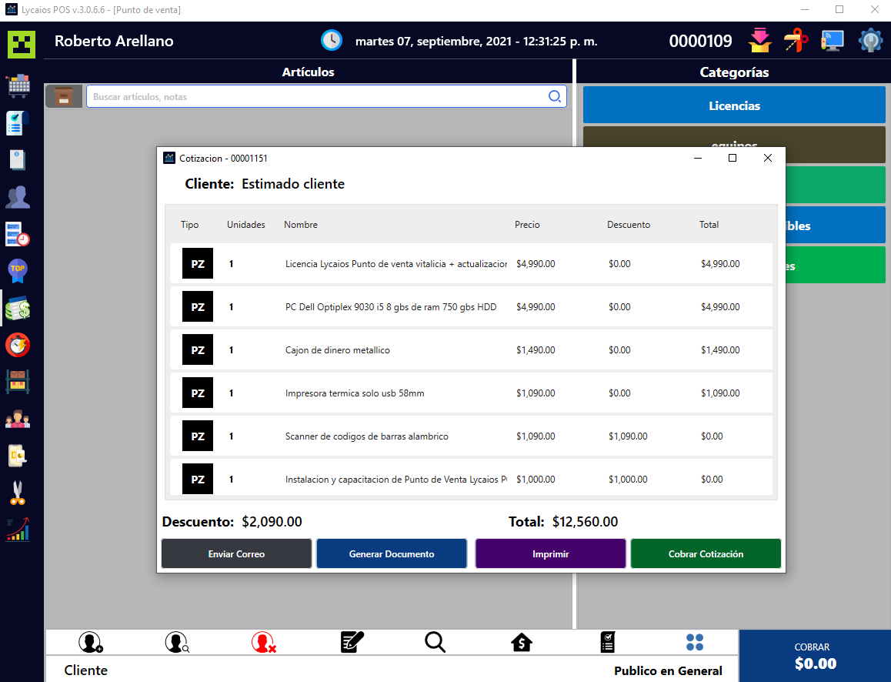The image size is (891, 682).
Task: Click the rising bar chart statistics icon
Action: pyautogui.click(x=18, y=530)
